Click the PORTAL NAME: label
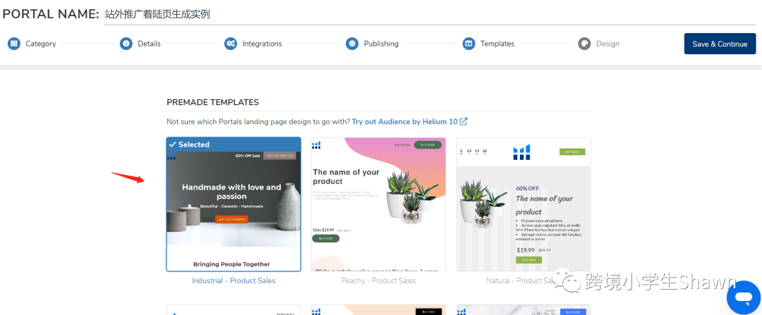Screen dimensions: 762x315 (x=51, y=14)
